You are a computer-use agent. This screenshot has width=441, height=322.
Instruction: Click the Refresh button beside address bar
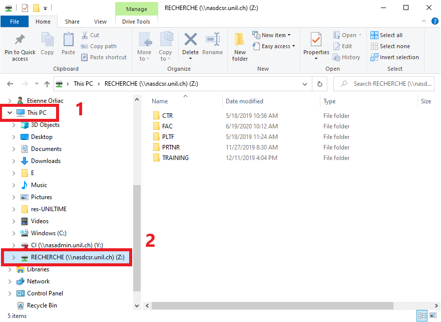(x=319, y=84)
